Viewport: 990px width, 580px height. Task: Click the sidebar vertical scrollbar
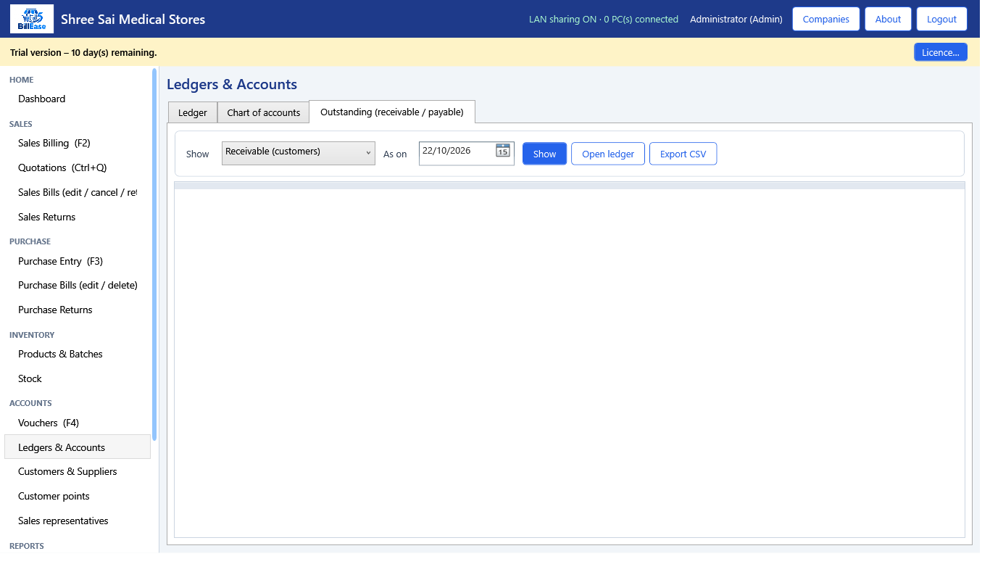154,254
